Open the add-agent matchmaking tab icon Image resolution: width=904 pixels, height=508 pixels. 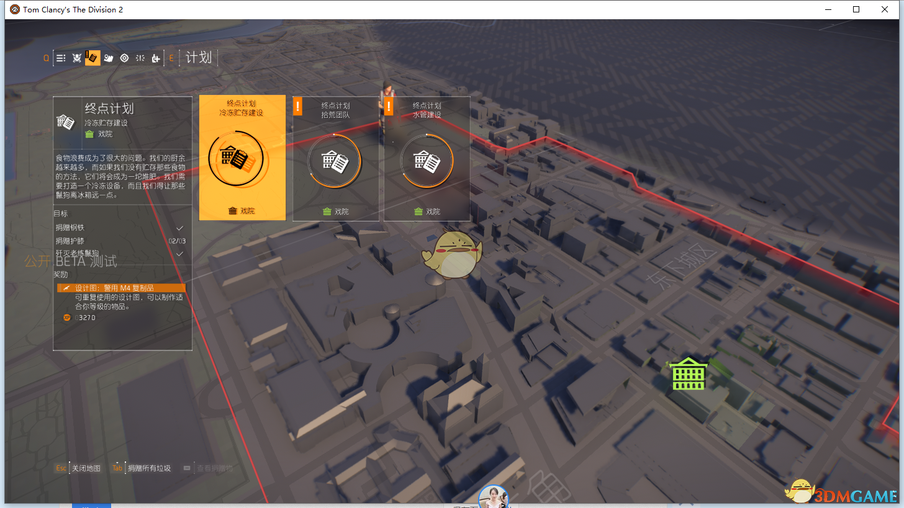(x=156, y=58)
